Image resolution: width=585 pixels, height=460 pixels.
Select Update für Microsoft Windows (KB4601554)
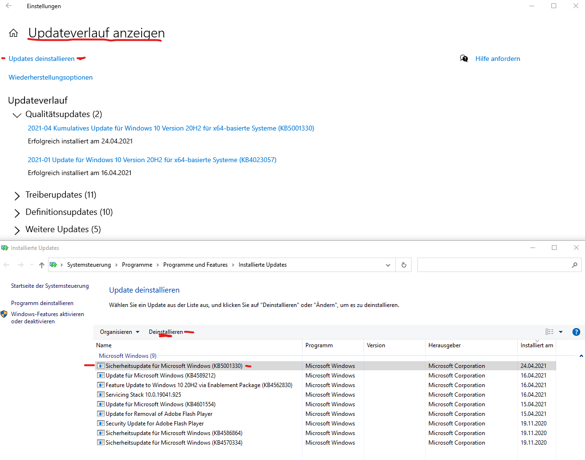(x=325, y=404)
